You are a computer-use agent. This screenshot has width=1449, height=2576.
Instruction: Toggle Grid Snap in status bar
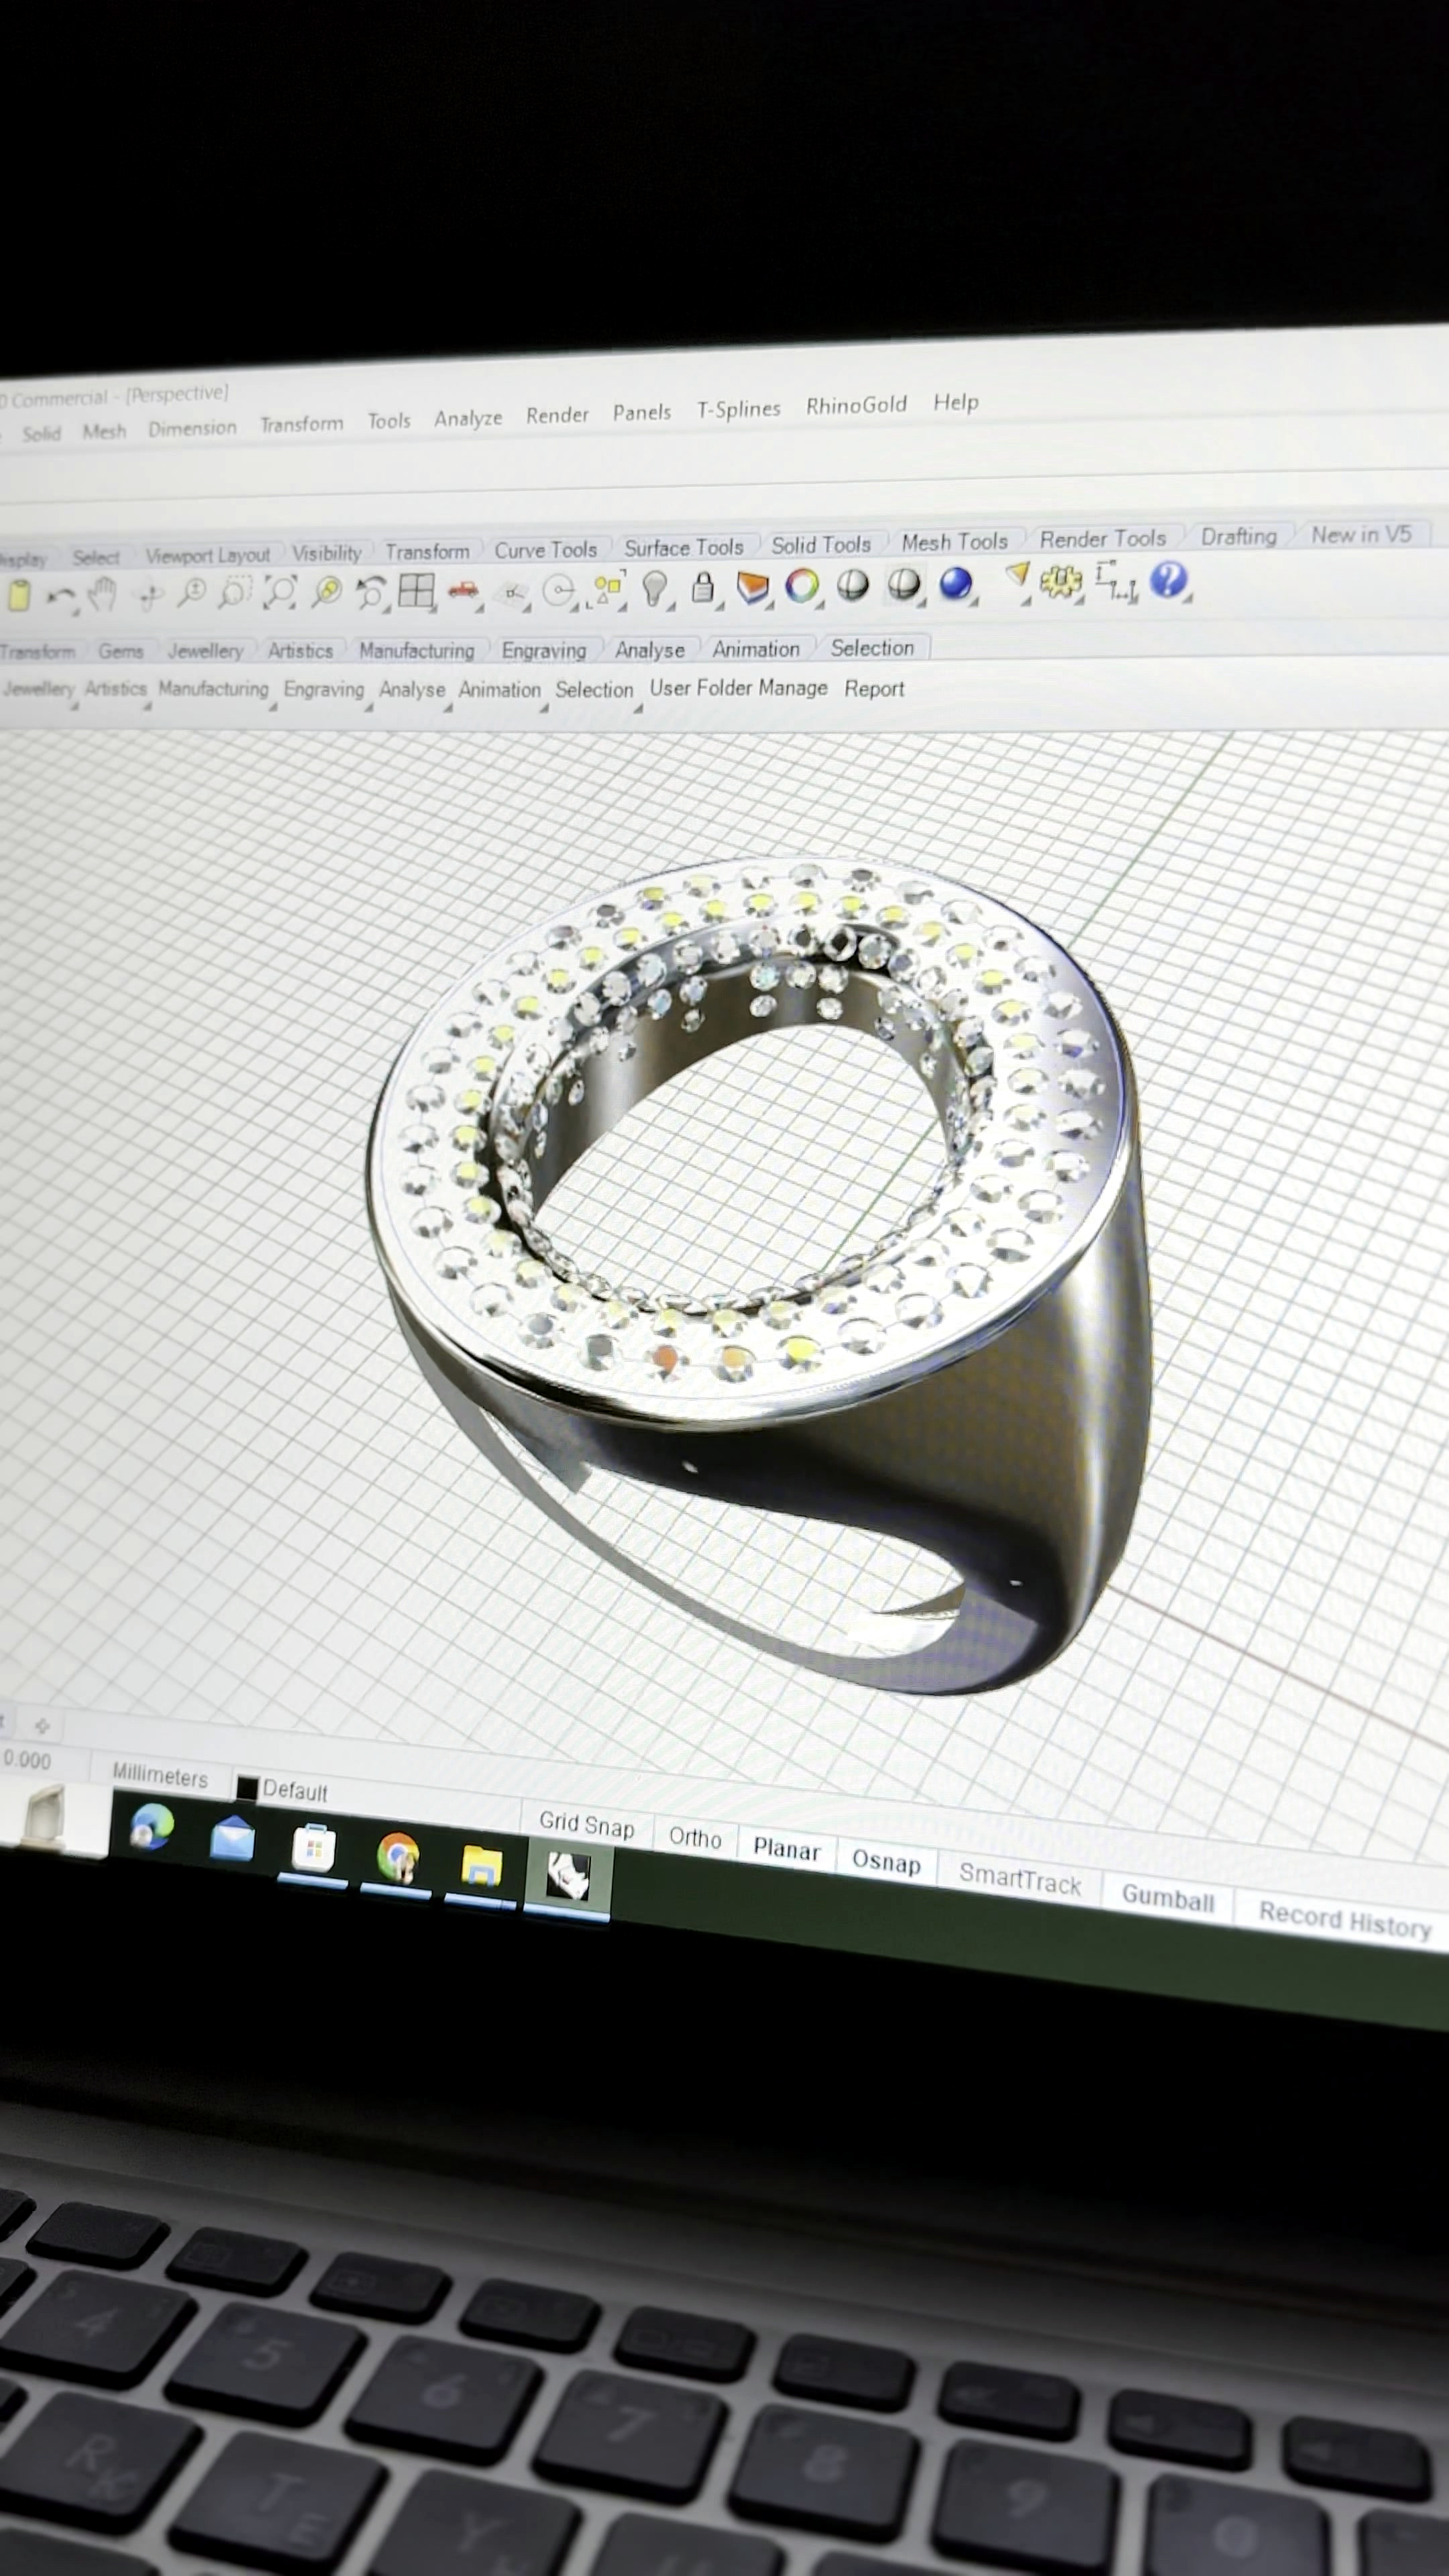coord(586,1826)
